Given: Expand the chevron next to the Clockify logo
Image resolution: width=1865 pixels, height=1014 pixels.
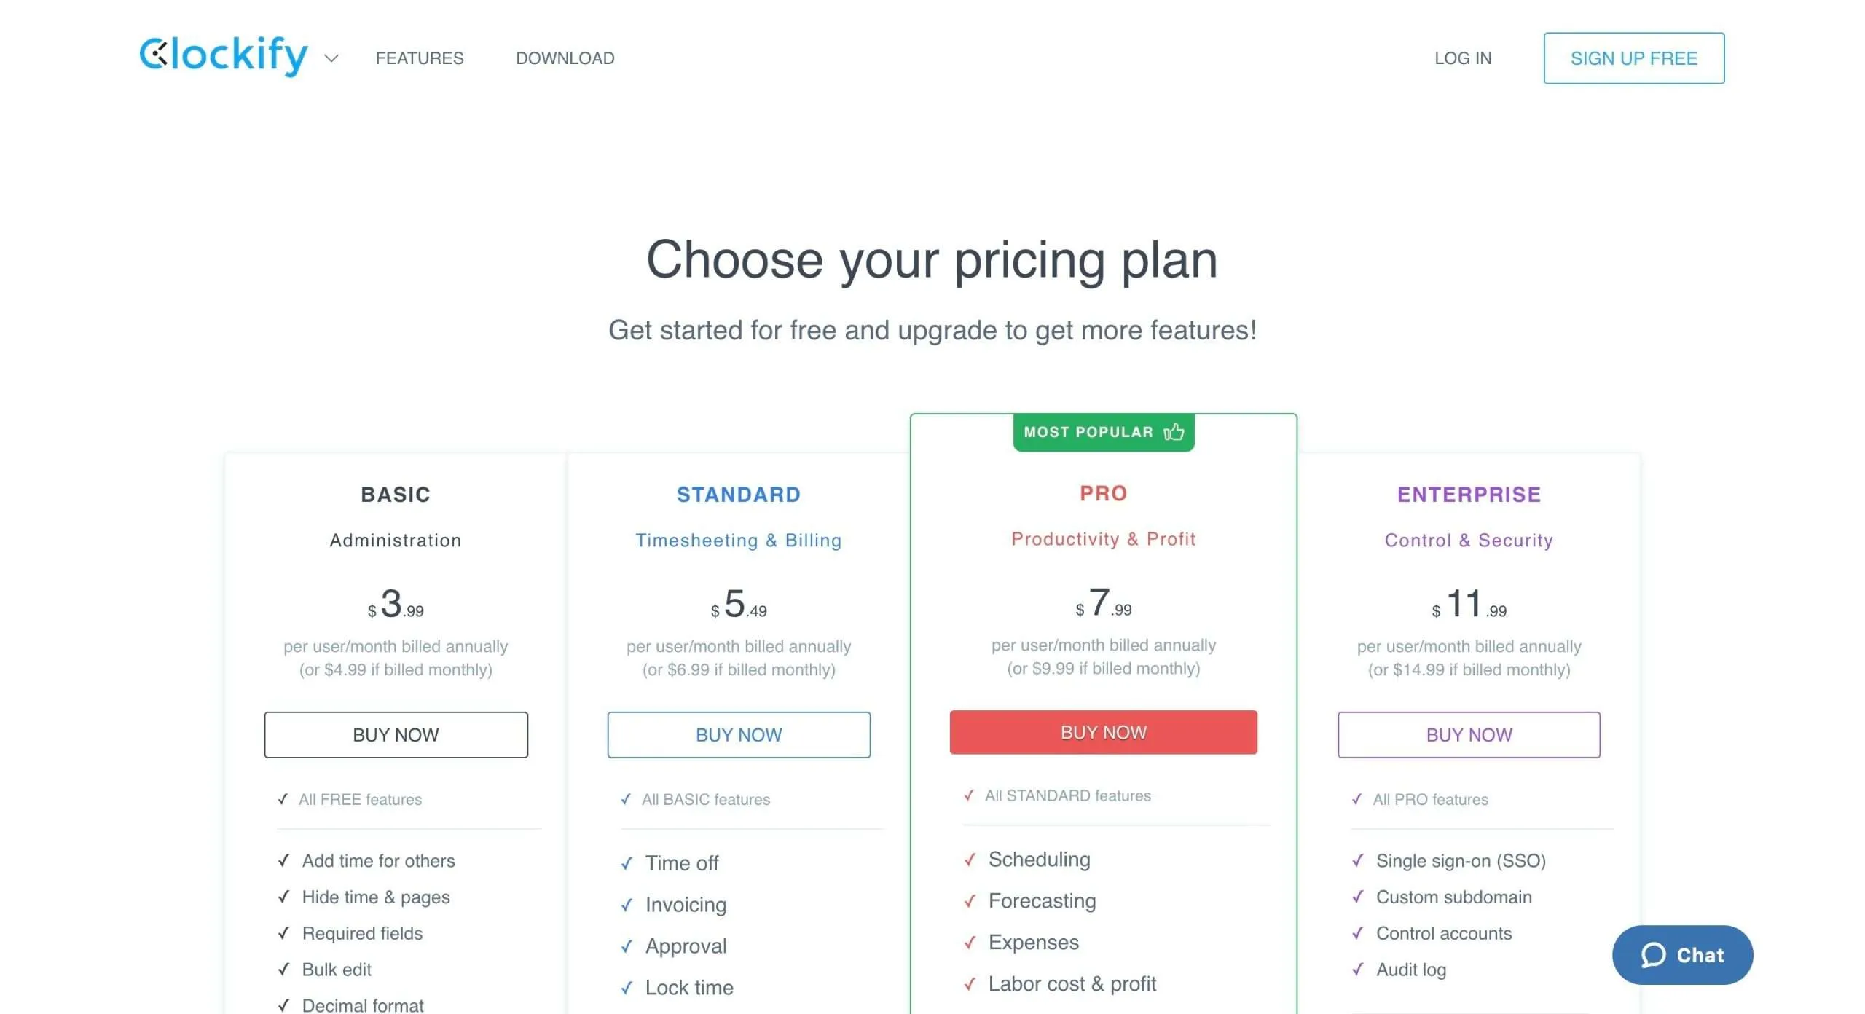Looking at the screenshot, I should coord(331,58).
